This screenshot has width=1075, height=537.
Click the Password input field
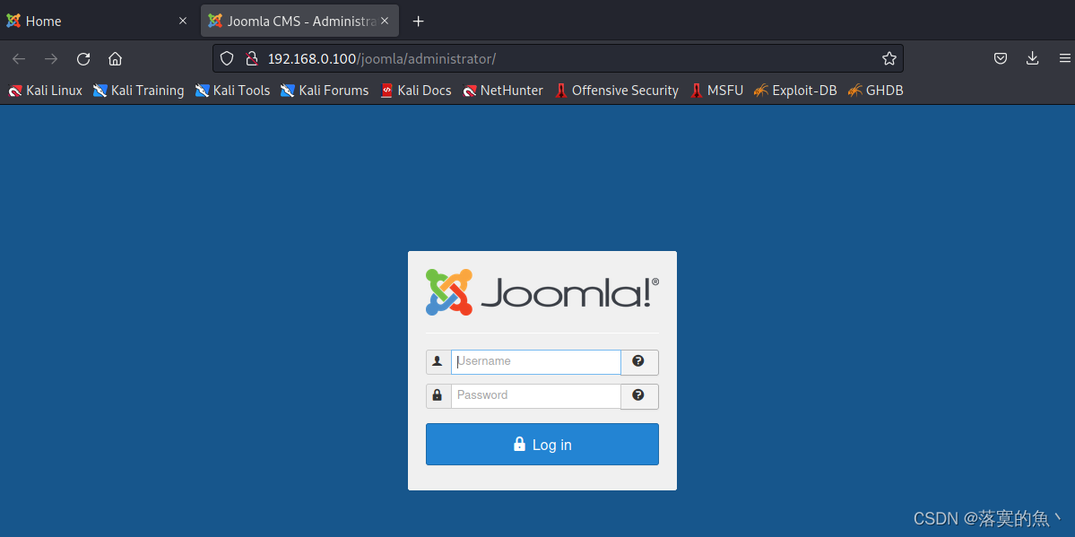click(x=535, y=395)
